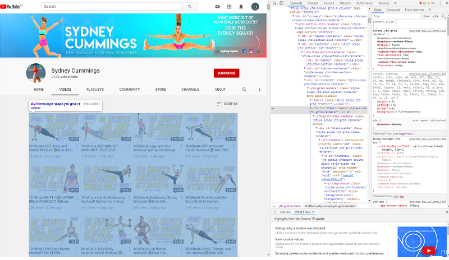449x260 pixels.
Task: Close the What's New drawer tab
Action: point(313,212)
